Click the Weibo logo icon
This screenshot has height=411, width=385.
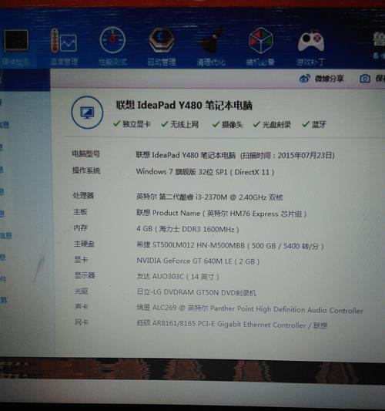coord(304,78)
